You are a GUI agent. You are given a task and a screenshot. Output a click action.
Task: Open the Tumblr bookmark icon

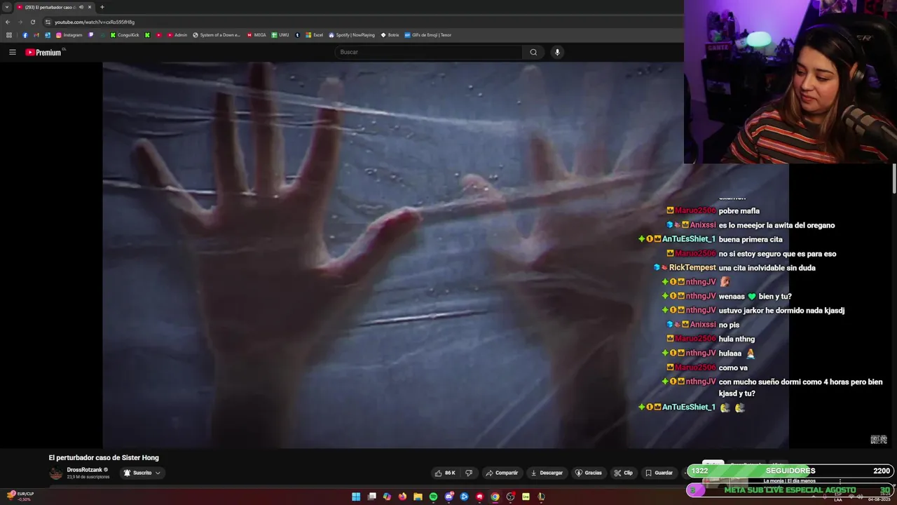pyautogui.click(x=298, y=34)
